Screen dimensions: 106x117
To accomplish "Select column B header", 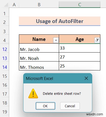I will [x=39, y=5].
